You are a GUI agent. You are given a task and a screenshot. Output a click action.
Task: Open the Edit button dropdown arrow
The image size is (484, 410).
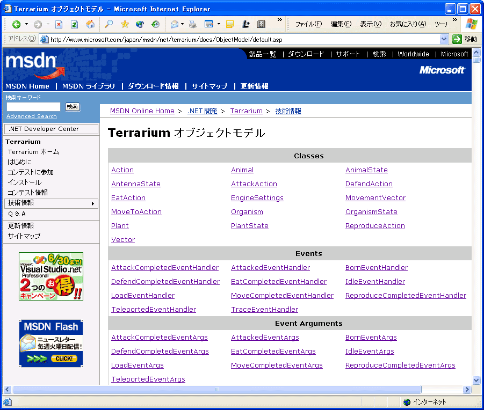[219, 24]
